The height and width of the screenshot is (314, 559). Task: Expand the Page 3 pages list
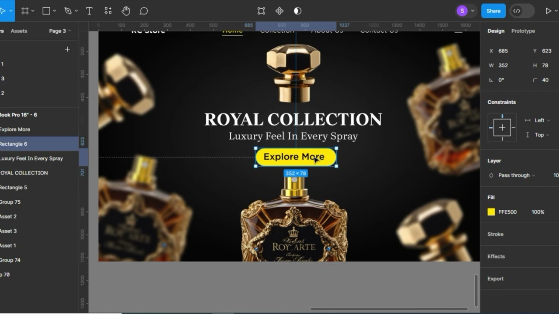point(60,31)
